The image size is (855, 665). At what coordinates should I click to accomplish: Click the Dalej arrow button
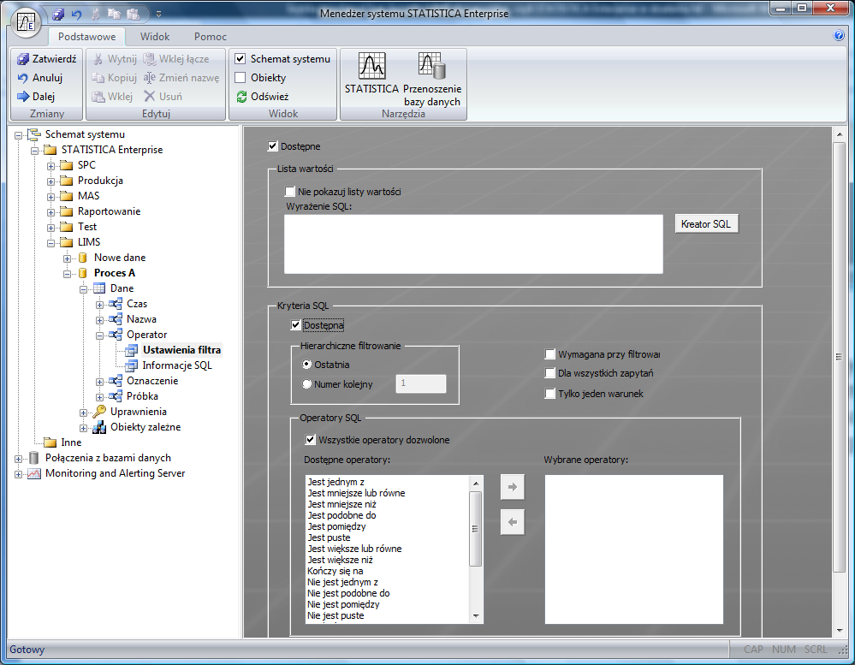click(x=36, y=97)
